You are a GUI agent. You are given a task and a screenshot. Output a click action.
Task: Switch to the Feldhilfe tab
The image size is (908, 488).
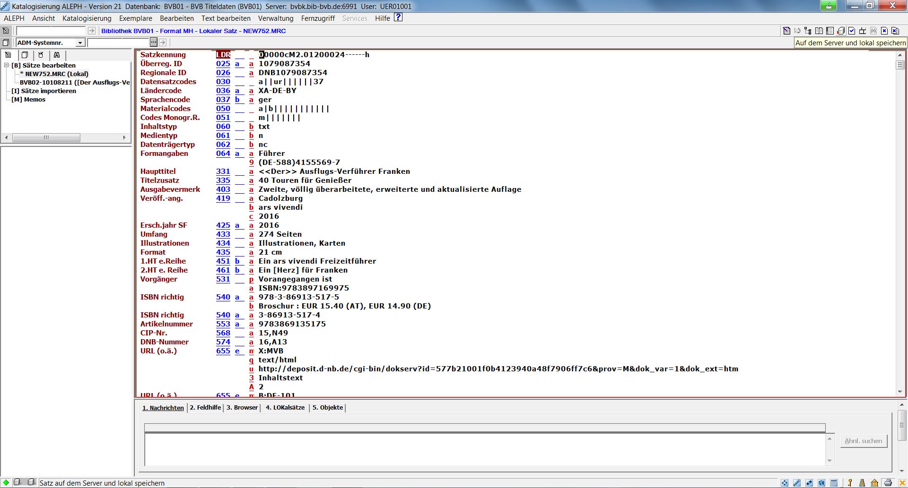(x=205, y=408)
